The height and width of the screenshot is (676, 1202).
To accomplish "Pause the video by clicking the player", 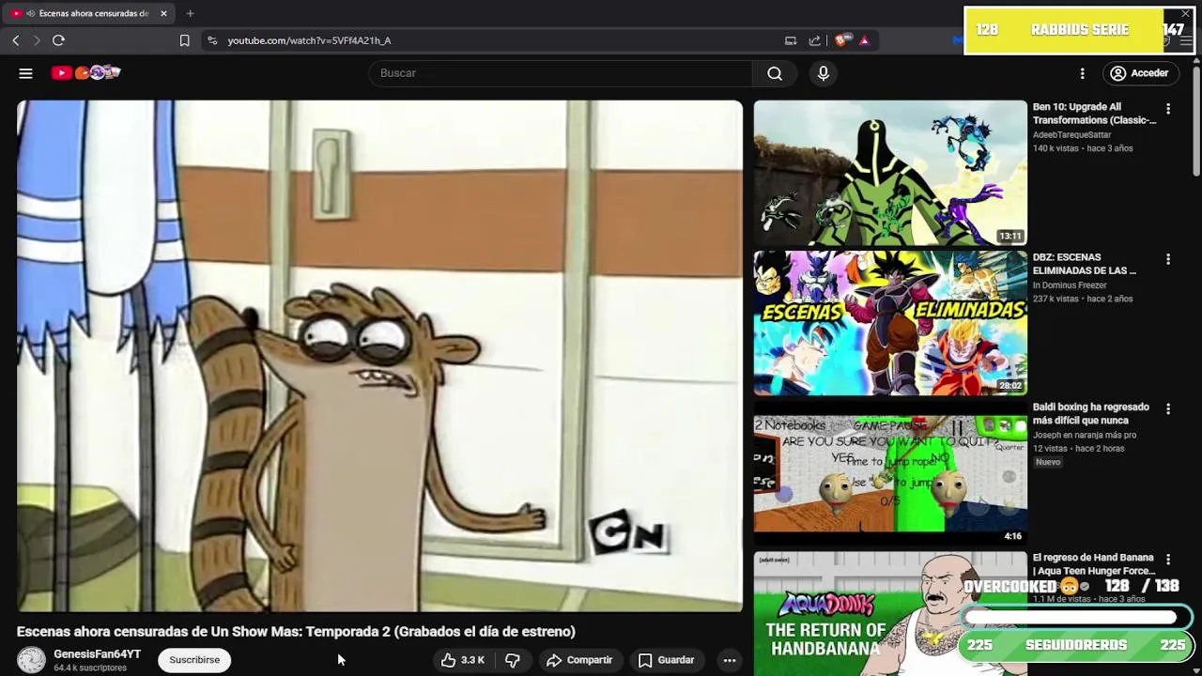I will (x=379, y=356).
